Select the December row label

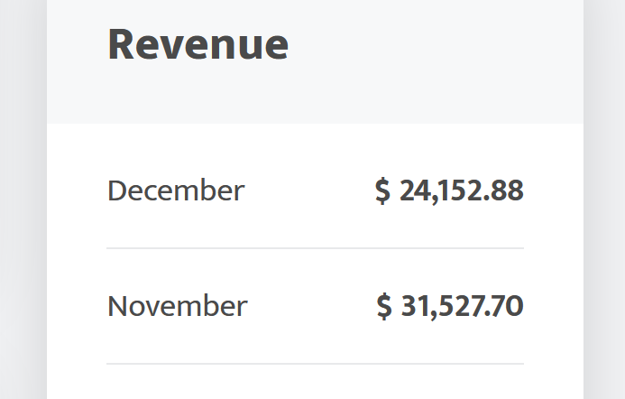(x=175, y=191)
